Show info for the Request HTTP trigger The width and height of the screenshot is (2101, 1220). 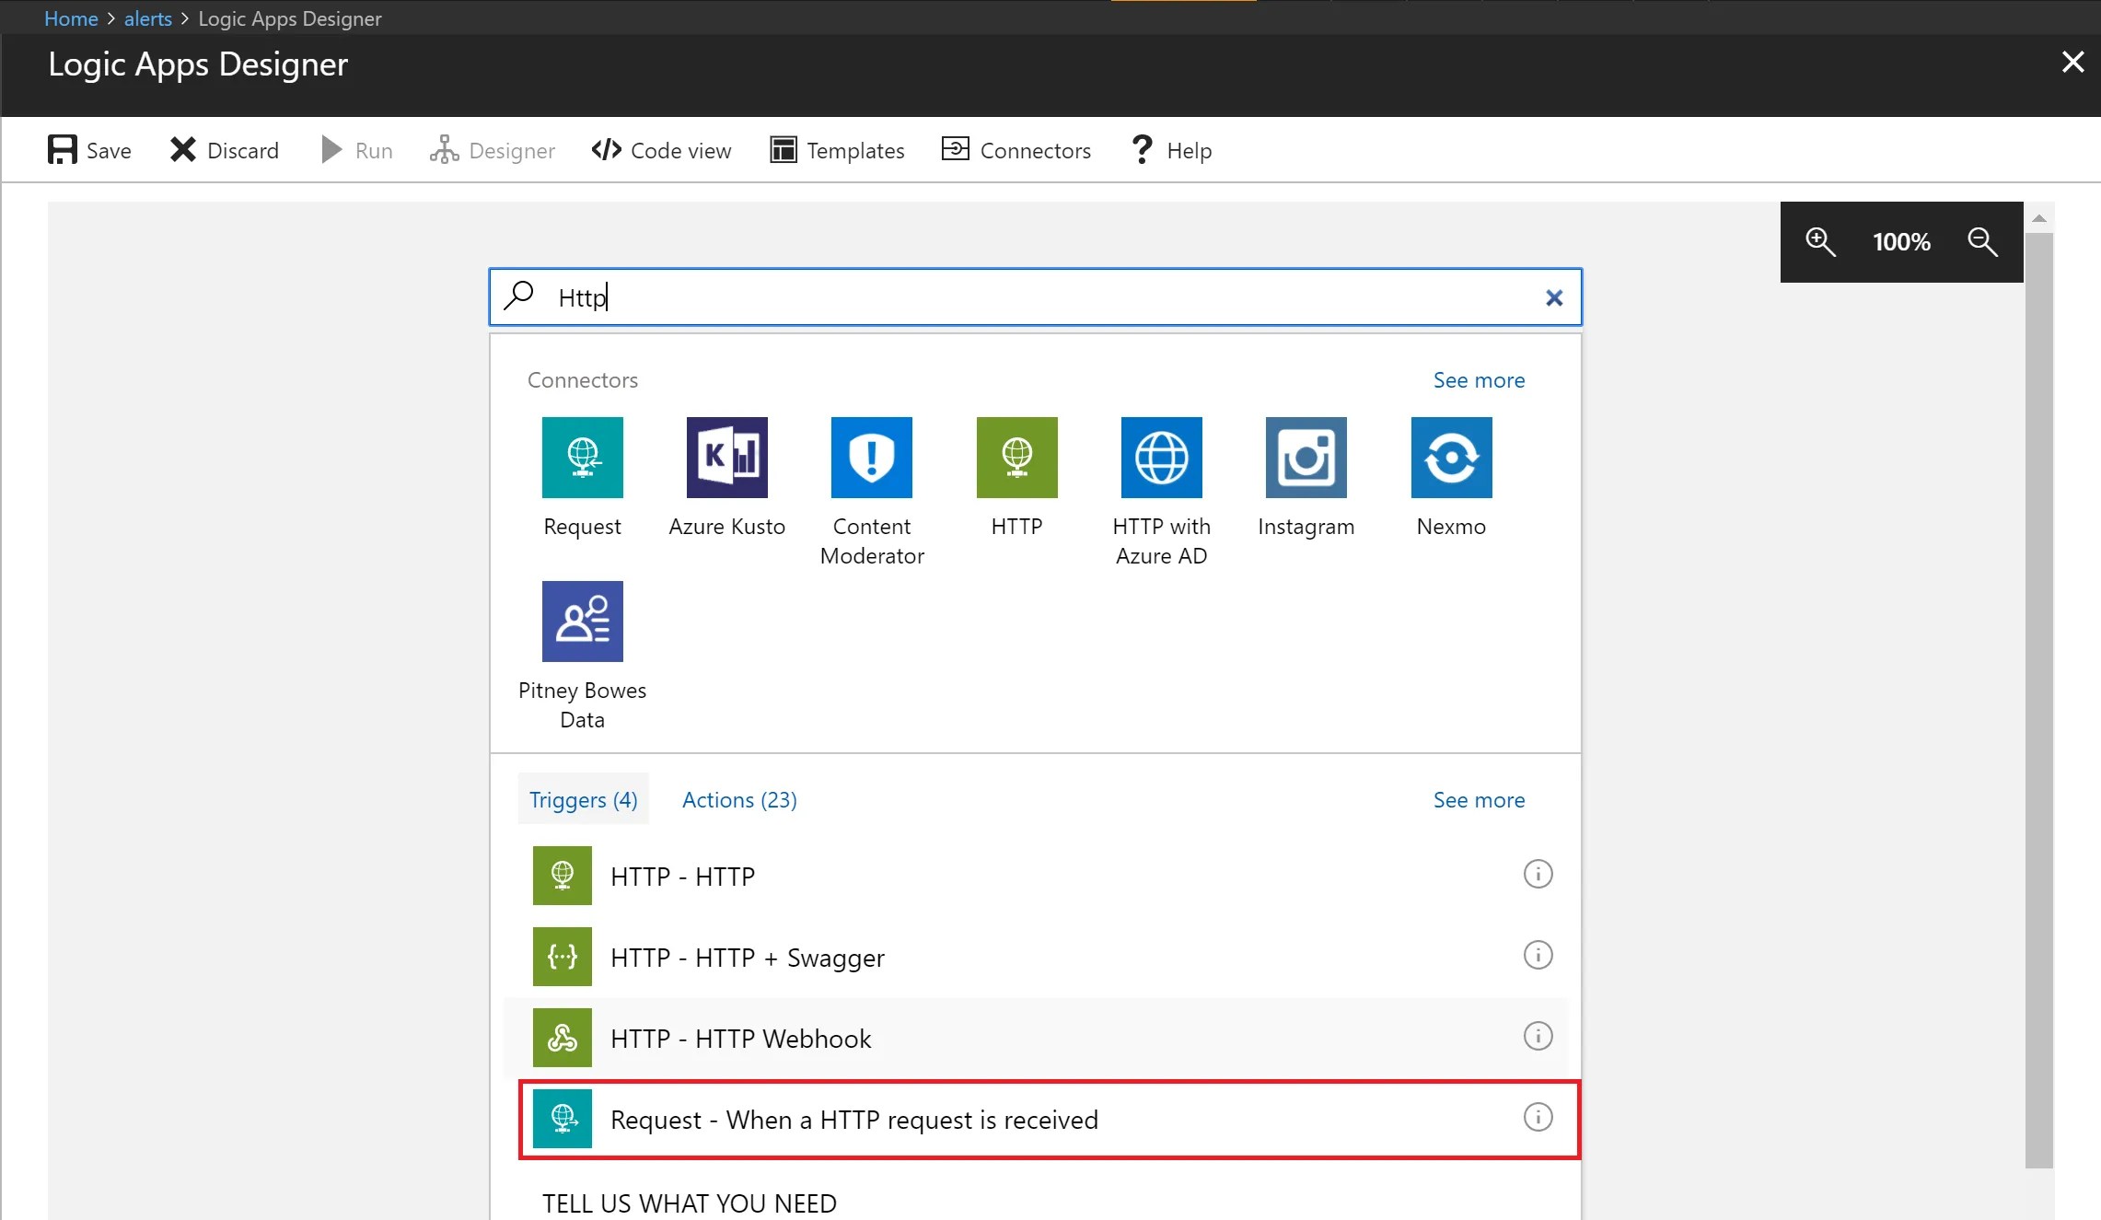point(1538,1117)
